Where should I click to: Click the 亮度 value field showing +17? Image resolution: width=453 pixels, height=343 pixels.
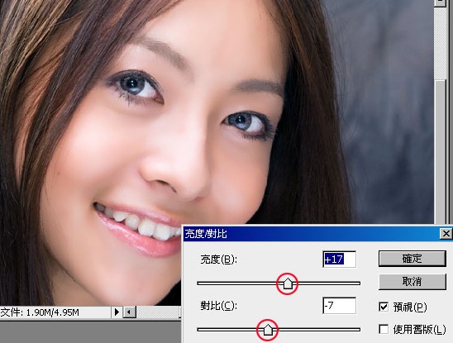339,260
